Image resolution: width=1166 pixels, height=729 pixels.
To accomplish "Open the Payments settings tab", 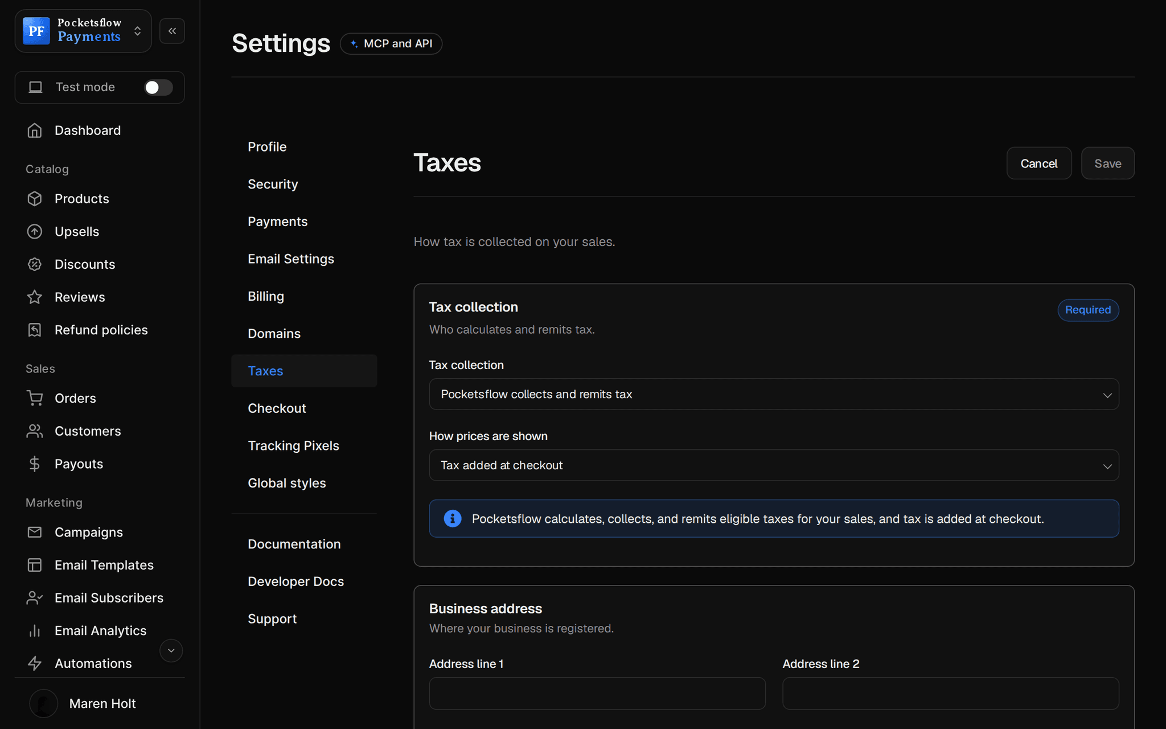I will tap(304, 222).
